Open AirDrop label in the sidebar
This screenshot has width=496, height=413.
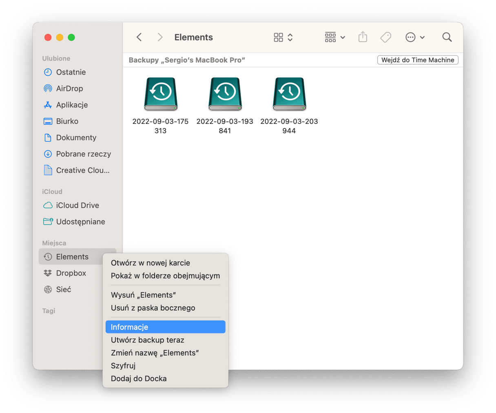(x=69, y=88)
